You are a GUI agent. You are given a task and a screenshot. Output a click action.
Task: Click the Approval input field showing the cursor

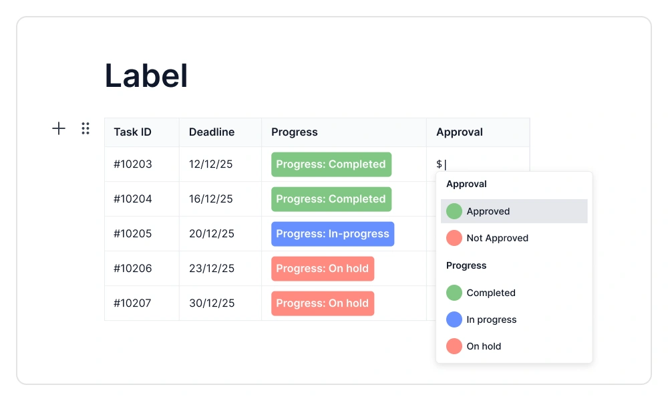(x=444, y=164)
